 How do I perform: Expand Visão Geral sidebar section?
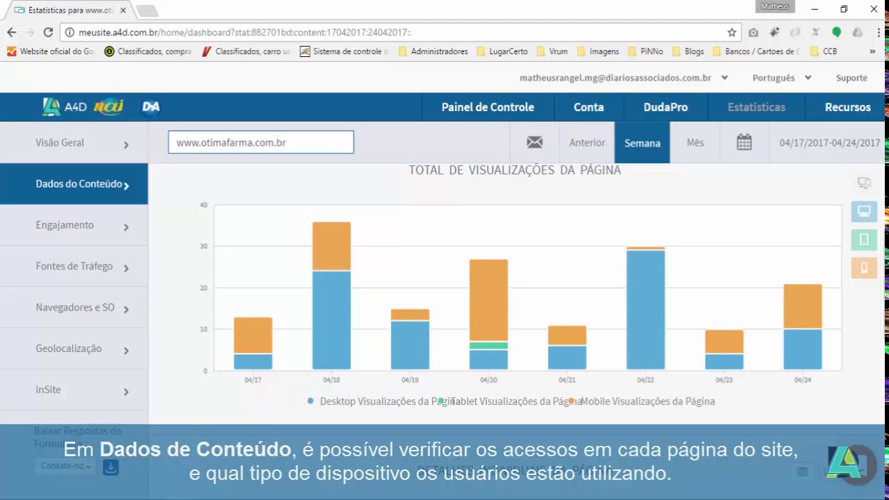[x=74, y=143]
